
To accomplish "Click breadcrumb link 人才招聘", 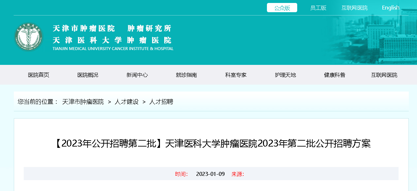I will [x=161, y=102].
